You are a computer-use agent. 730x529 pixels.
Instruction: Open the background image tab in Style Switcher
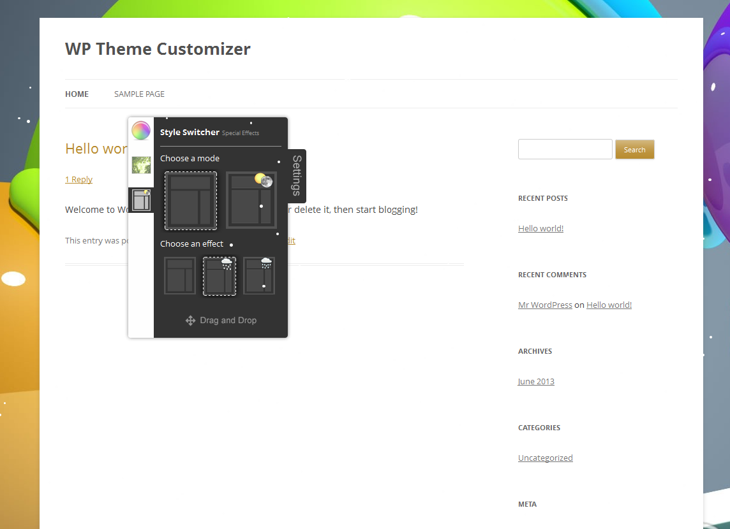click(141, 165)
